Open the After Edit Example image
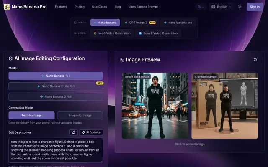Screen dimensions: 268x167 tap(224, 106)
